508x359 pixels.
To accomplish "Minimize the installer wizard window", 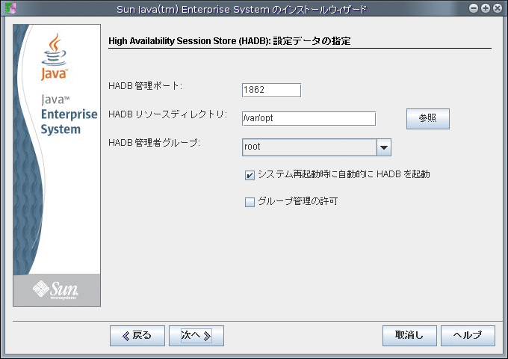I will tap(474, 8).
